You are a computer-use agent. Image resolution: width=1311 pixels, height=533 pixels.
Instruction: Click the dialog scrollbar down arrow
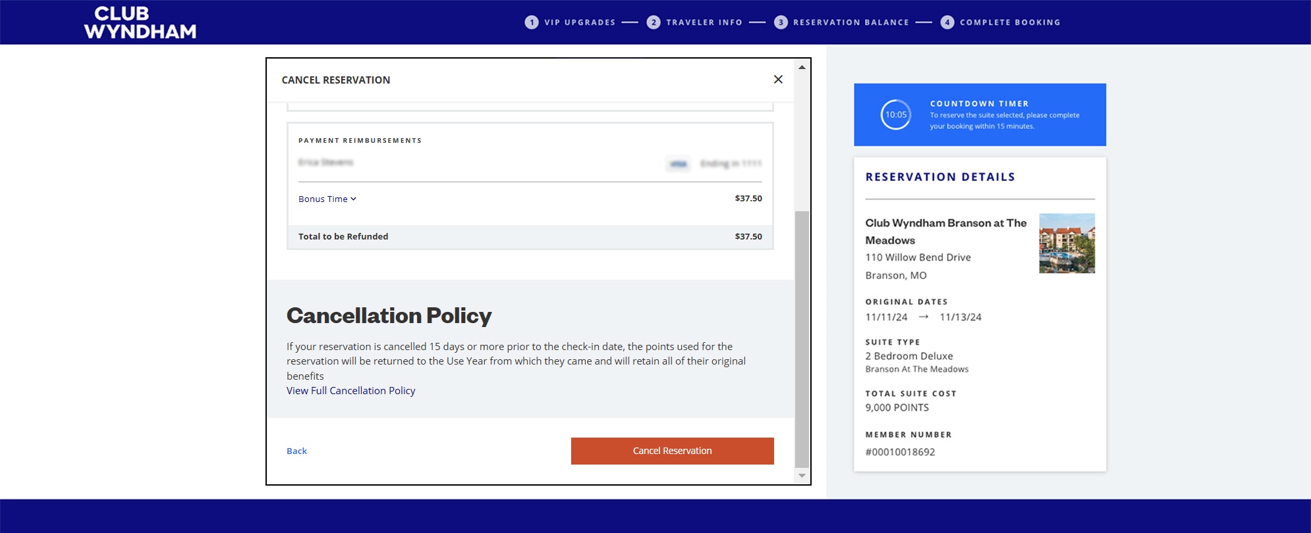pyautogui.click(x=802, y=475)
